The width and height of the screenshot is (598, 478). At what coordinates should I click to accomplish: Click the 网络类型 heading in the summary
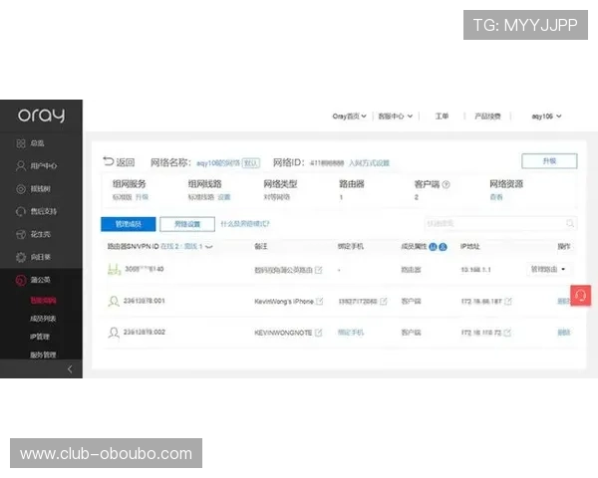click(x=280, y=184)
